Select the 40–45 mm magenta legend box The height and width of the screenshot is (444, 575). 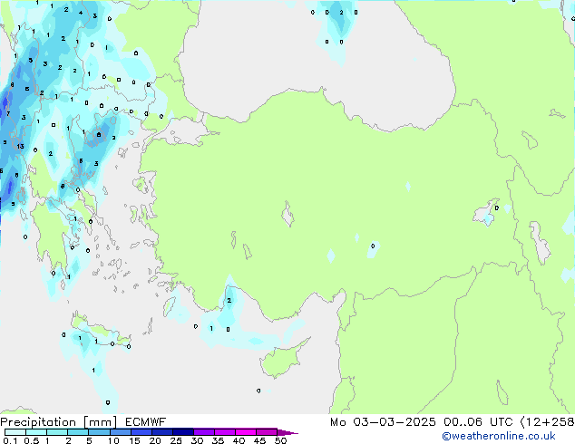click(246, 432)
